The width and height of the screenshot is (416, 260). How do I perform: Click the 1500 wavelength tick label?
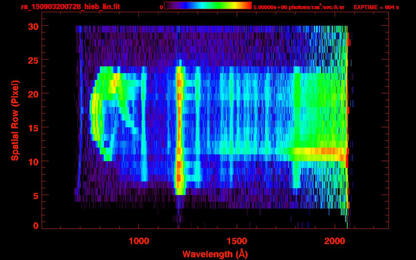pyautogui.click(x=237, y=241)
